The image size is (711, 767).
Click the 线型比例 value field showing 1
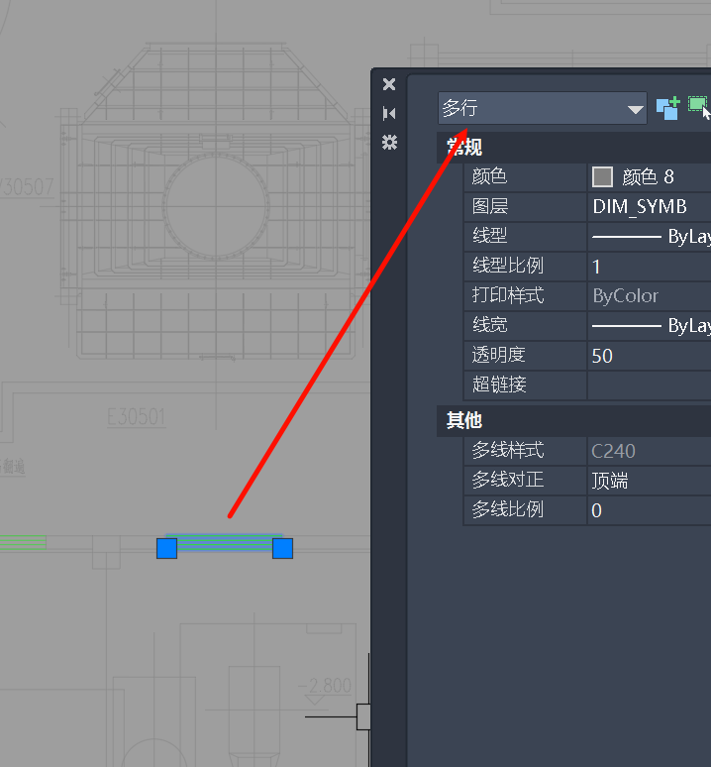(x=649, y=267)
